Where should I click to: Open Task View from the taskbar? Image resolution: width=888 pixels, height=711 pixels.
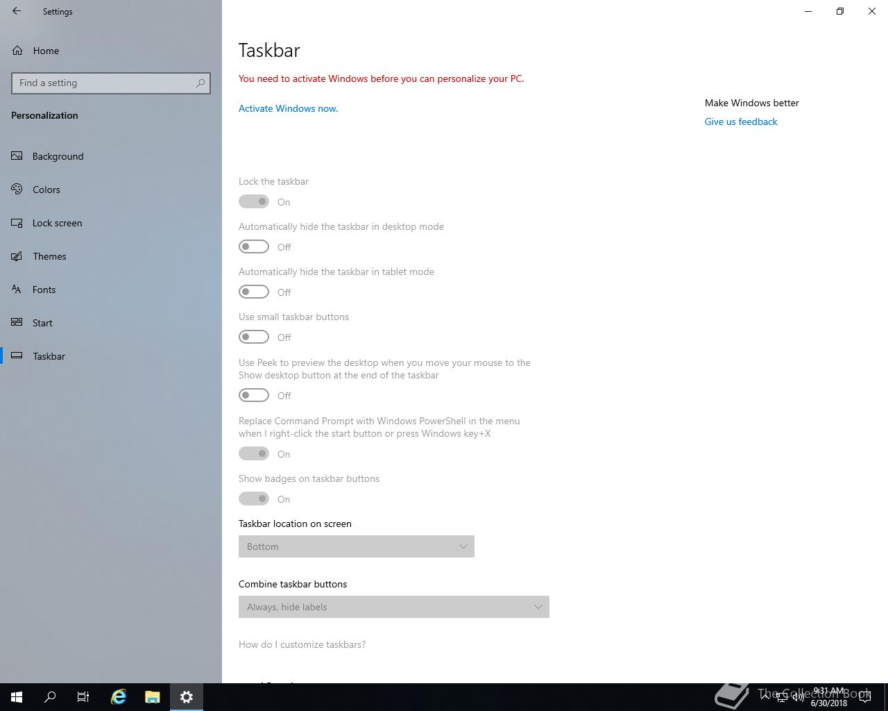click(x=83, y=697)
